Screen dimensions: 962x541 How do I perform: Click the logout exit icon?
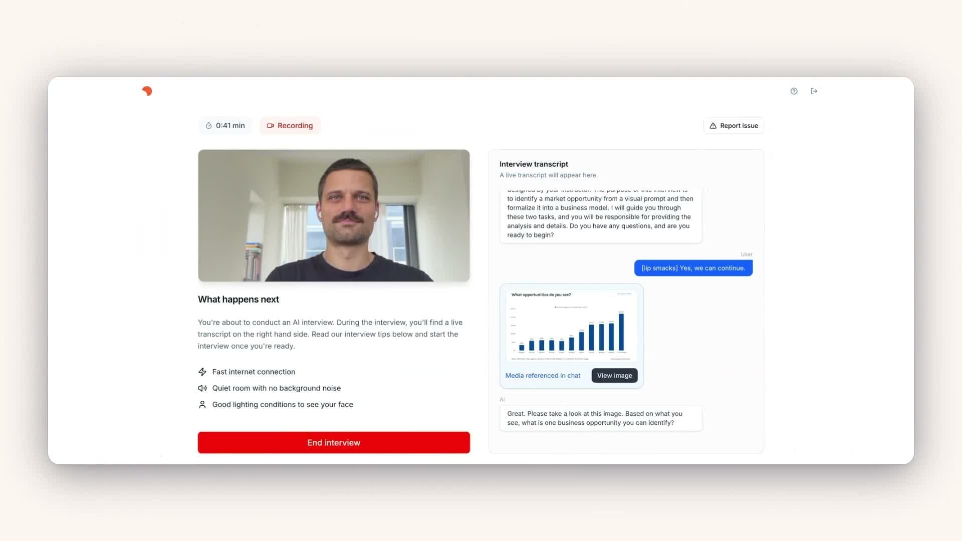pos(814,91)
